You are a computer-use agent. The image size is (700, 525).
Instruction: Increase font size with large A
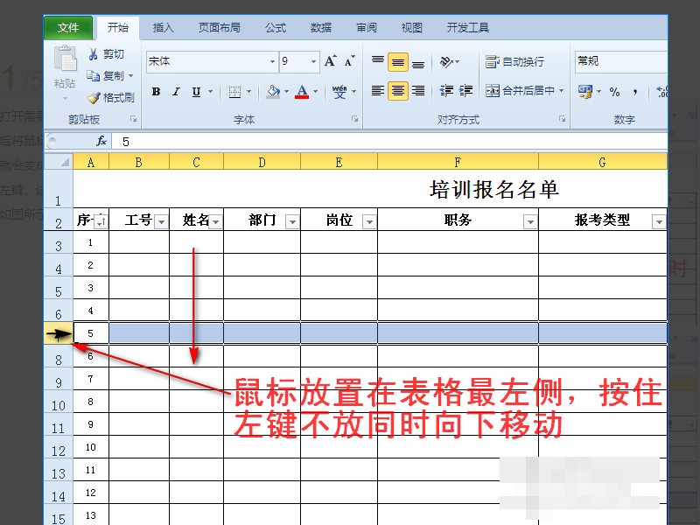coord(331,61)
